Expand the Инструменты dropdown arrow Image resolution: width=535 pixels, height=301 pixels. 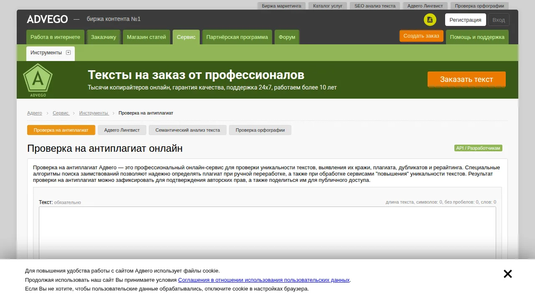(x=69, y=53)
